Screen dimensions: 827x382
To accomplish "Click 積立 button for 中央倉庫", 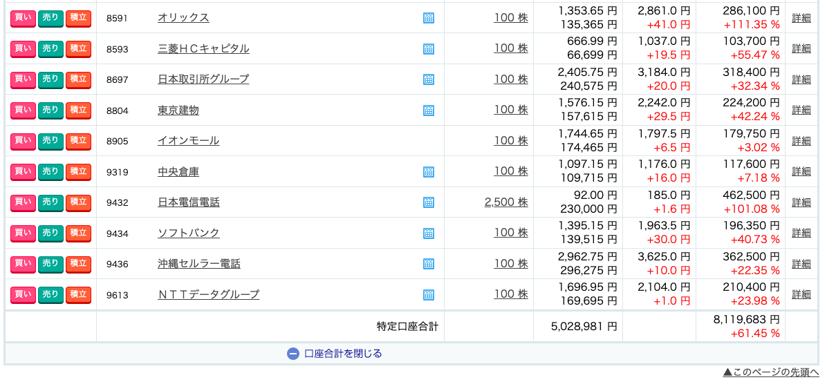I will click(79, 172).
